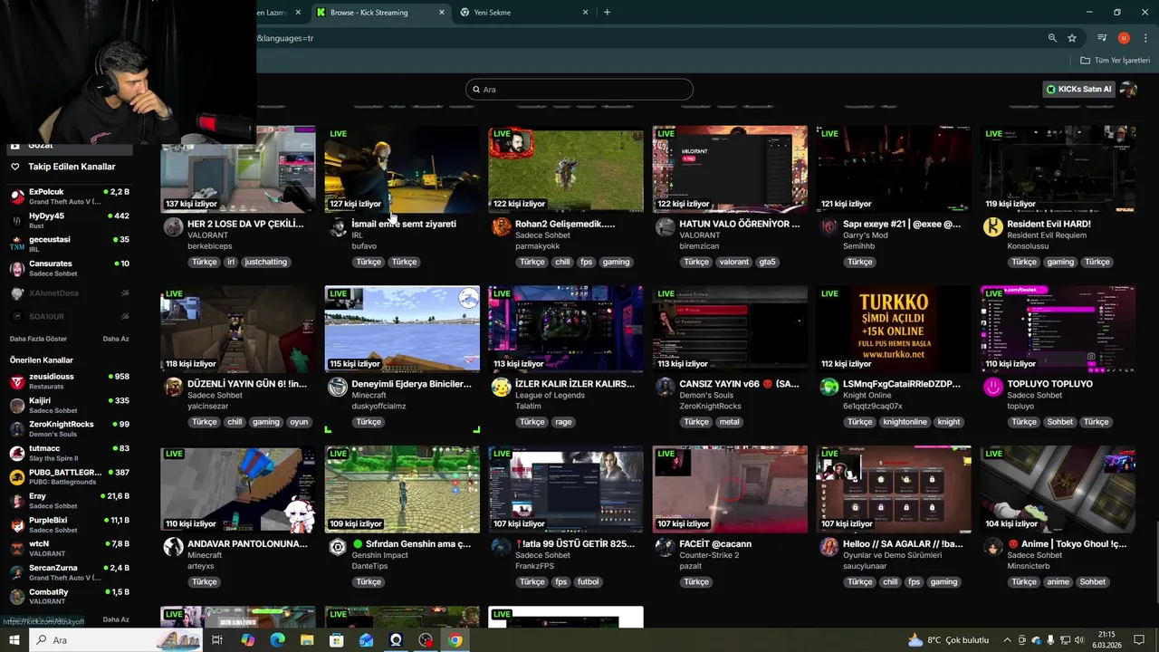Open wtcN recommended channel
The image size is (1159, 652).
pos(70,549)
